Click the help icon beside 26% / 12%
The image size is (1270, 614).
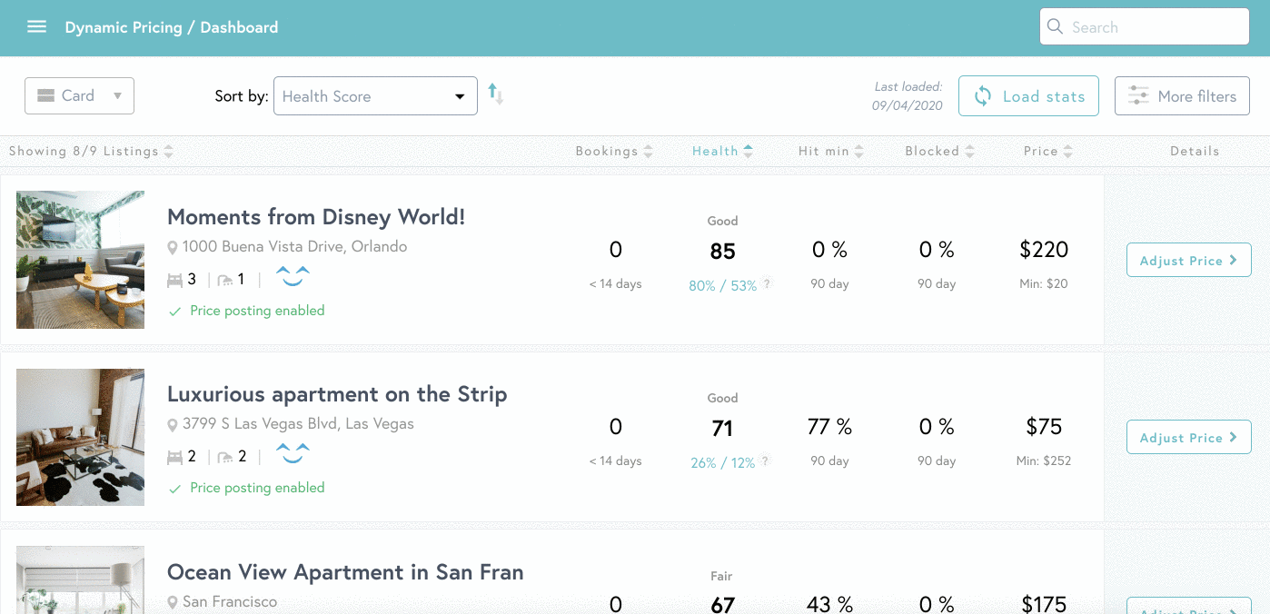tap(765, 461)
